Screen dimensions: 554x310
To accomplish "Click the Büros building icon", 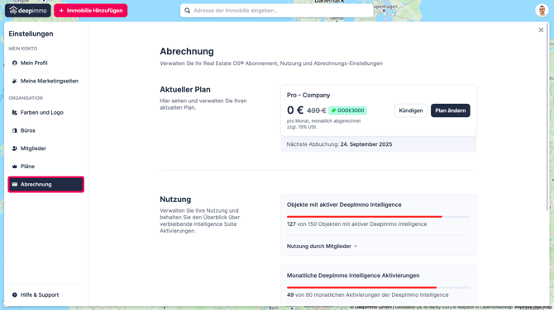I will point(15,130).
